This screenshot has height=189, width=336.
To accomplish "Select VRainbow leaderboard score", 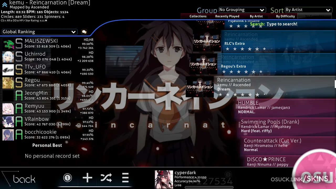I will (48, 122).
